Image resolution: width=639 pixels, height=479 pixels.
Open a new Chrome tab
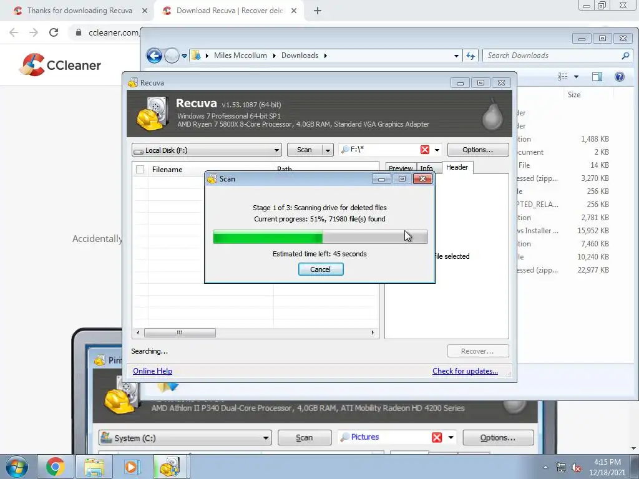click(x=318, y=11)
